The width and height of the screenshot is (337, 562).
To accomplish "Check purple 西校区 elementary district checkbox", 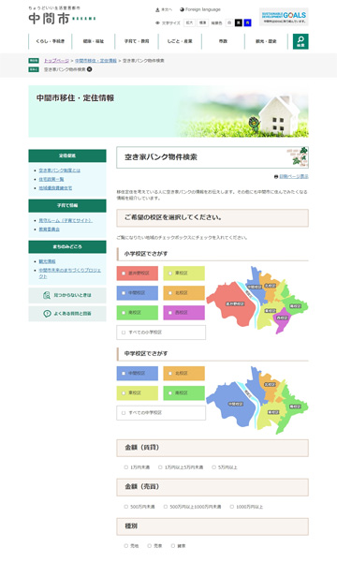I will click(x=170, y=313).
